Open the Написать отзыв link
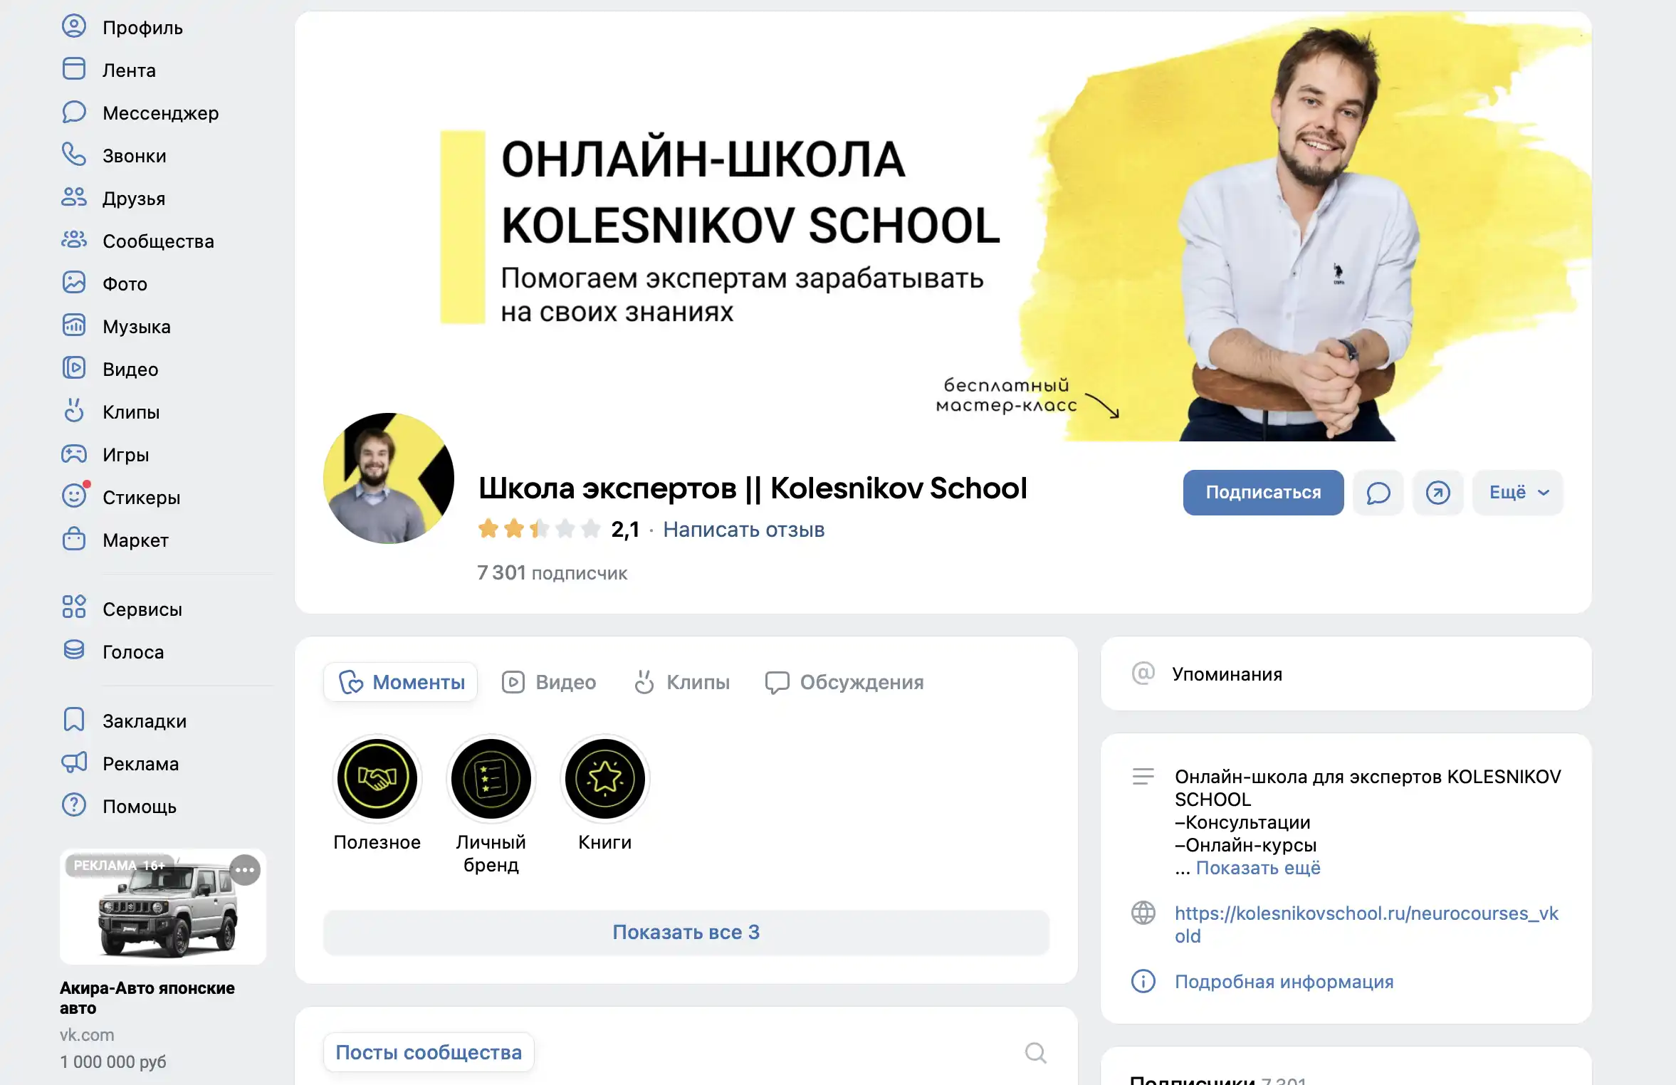This screenshot has width=1676, height=1085. pyautogui.click(x=743, y=530)
